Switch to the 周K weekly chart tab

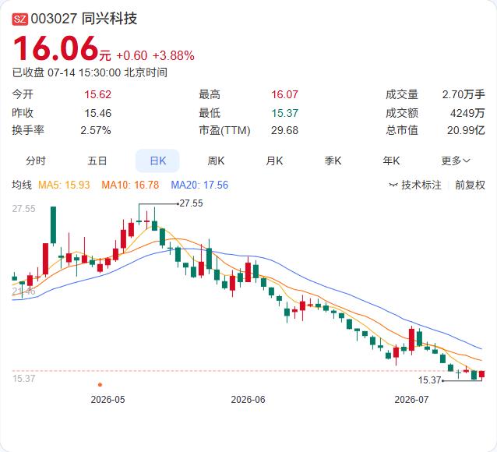point(216,161)
